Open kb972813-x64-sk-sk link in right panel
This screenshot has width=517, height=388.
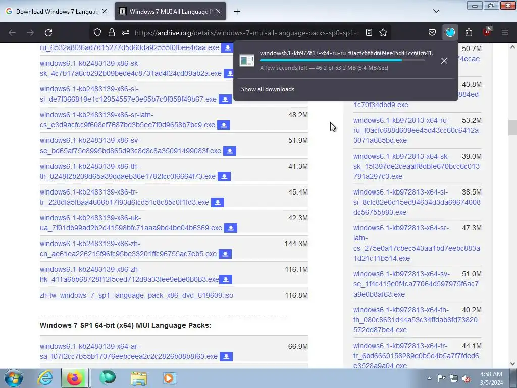(x=416, y=166)
